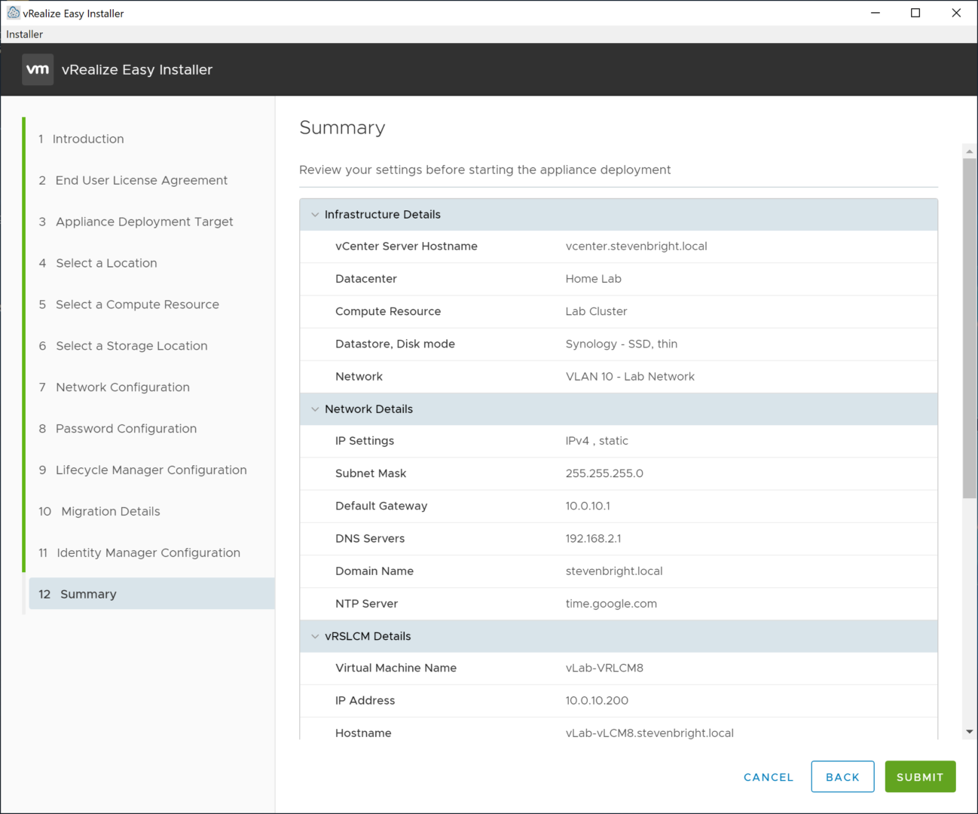Viewport: 978px width, 814px height.
Task: Click the Back button
Action: coord(842,777)
